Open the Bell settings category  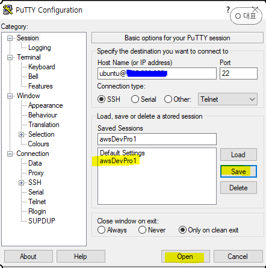pos(33,76)
